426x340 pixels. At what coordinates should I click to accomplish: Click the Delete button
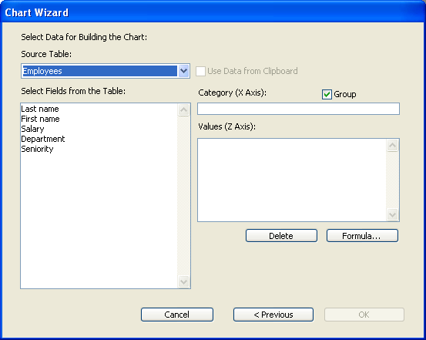[281, 236]
